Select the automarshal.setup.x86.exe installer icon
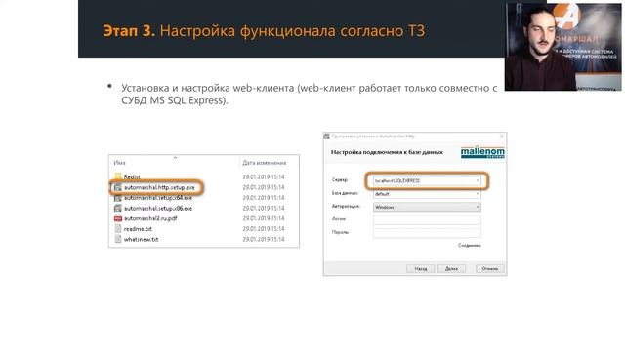This screenshot has width=625, height=351. point(118,208)
